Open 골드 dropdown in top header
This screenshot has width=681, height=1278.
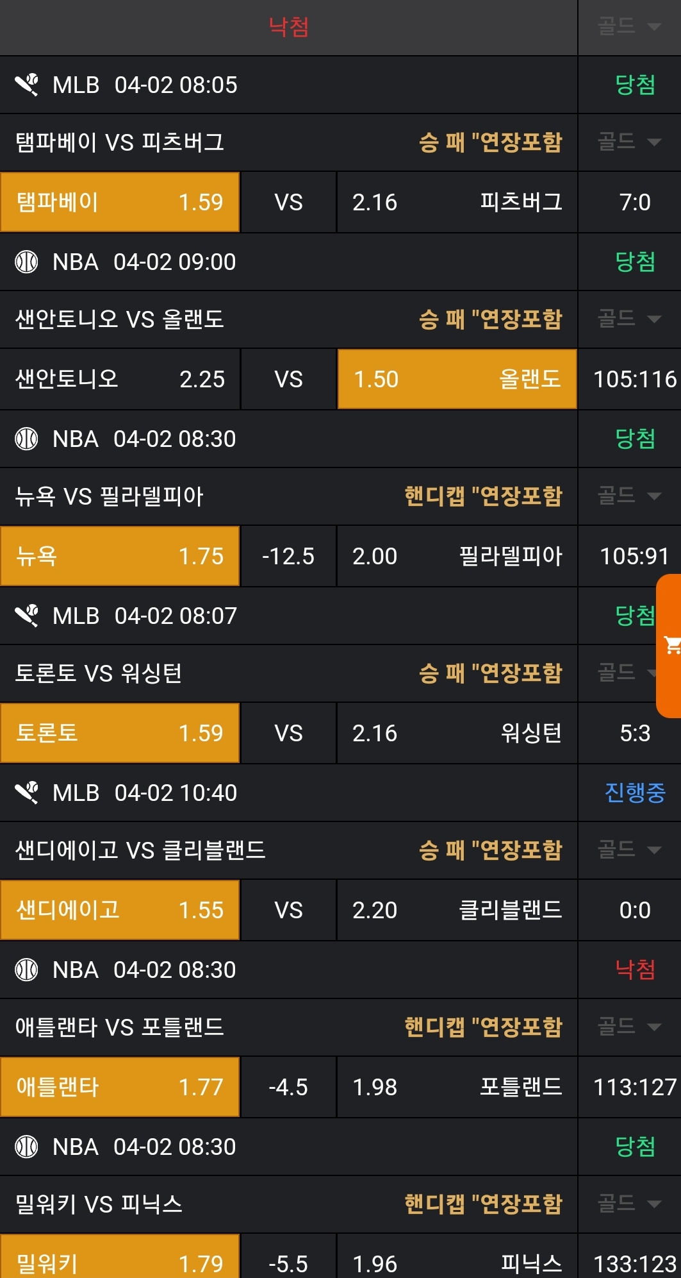[x=628, y=27]
